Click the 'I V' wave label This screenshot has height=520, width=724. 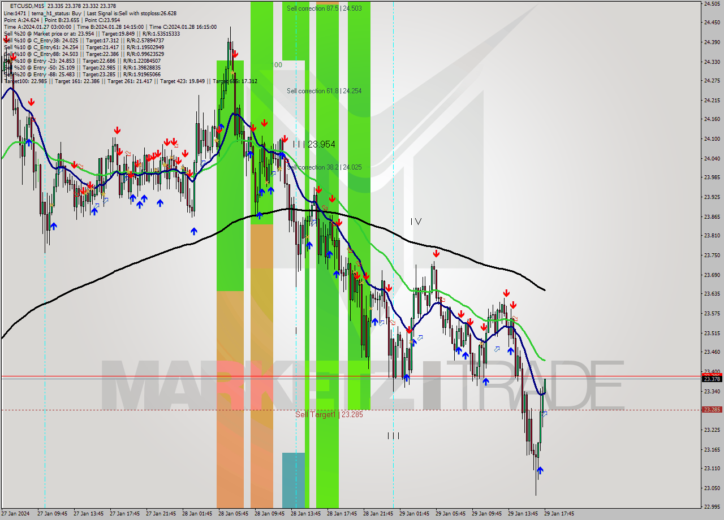tap(416, 222)
